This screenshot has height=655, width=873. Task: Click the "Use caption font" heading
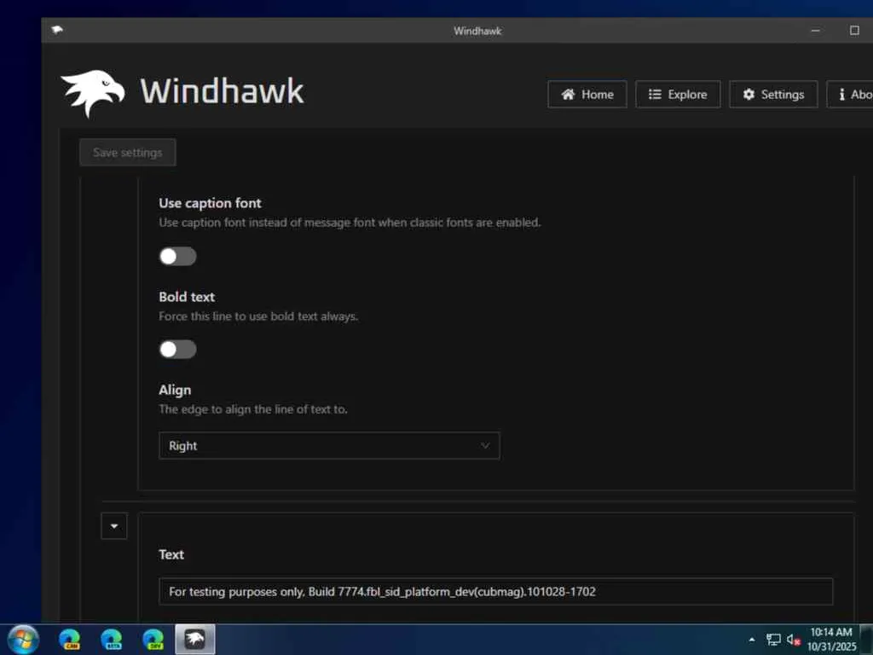click(x=210, y=203)
